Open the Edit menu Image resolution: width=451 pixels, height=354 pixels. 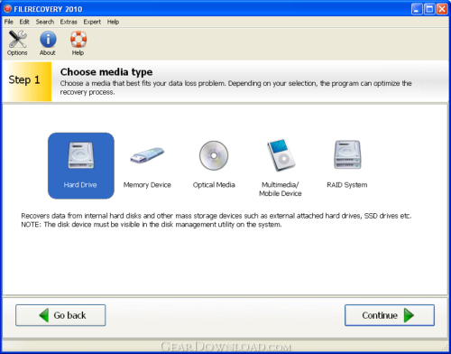(24, 22)
